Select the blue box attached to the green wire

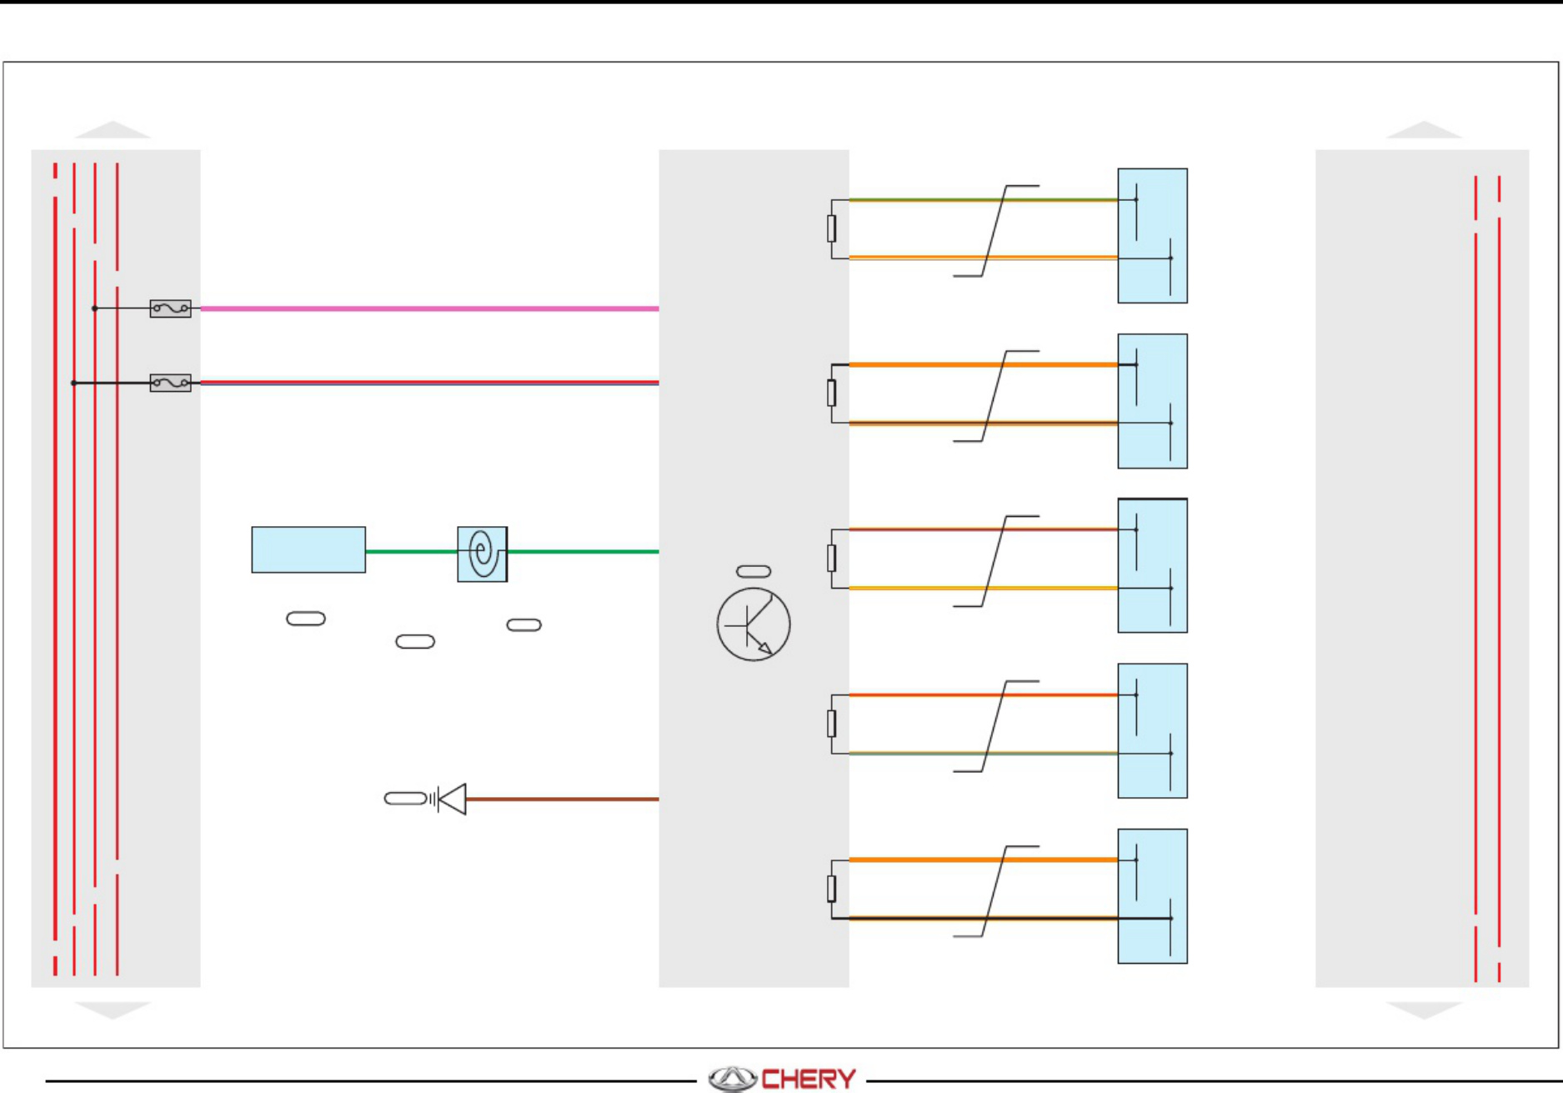point(308,549)
